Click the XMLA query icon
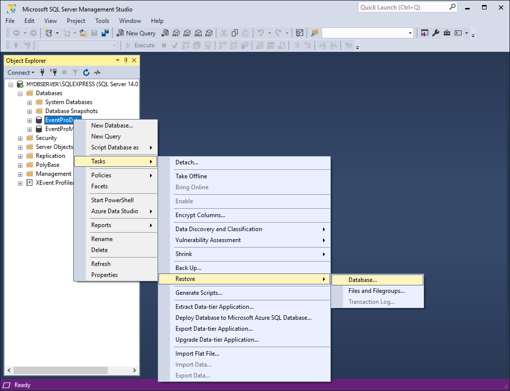 (198, 33)
